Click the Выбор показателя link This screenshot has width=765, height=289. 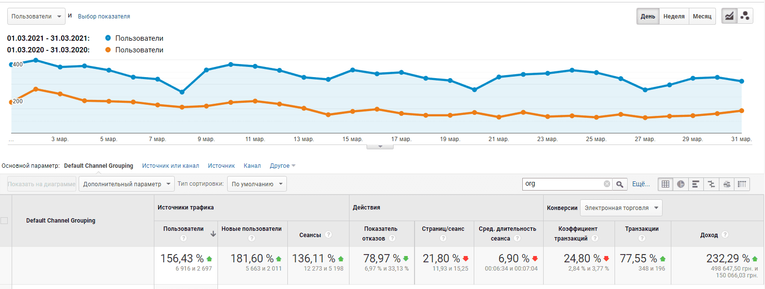[104, 16]
